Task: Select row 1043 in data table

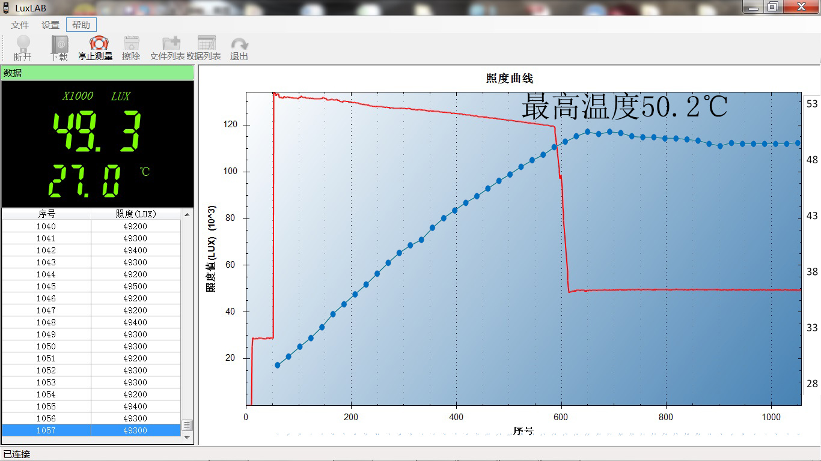Action: point(91,262)
